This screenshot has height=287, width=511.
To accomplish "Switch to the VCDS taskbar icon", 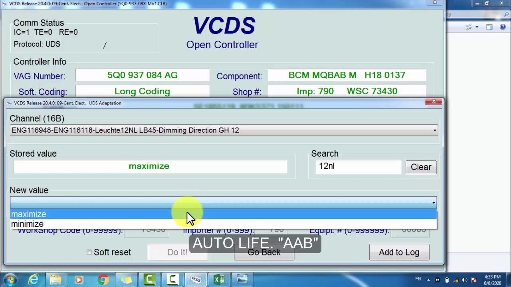I will coord(196,279).
